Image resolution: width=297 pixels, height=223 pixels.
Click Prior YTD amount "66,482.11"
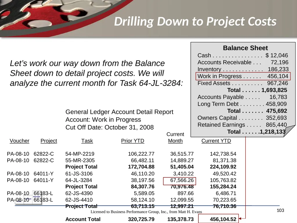142,160
